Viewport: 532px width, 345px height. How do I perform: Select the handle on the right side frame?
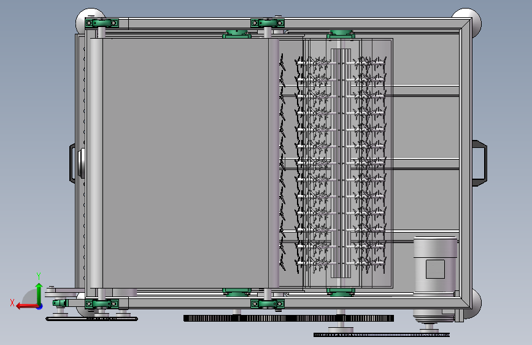479,163
